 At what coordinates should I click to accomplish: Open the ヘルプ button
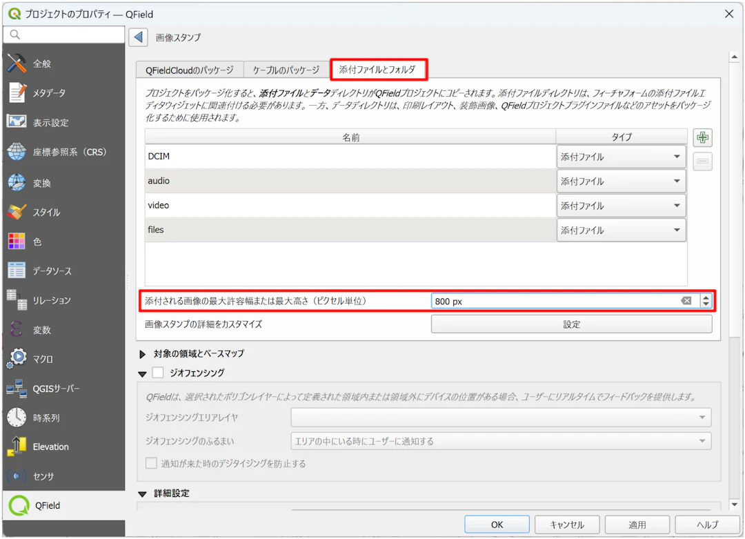tap(707, 525)
